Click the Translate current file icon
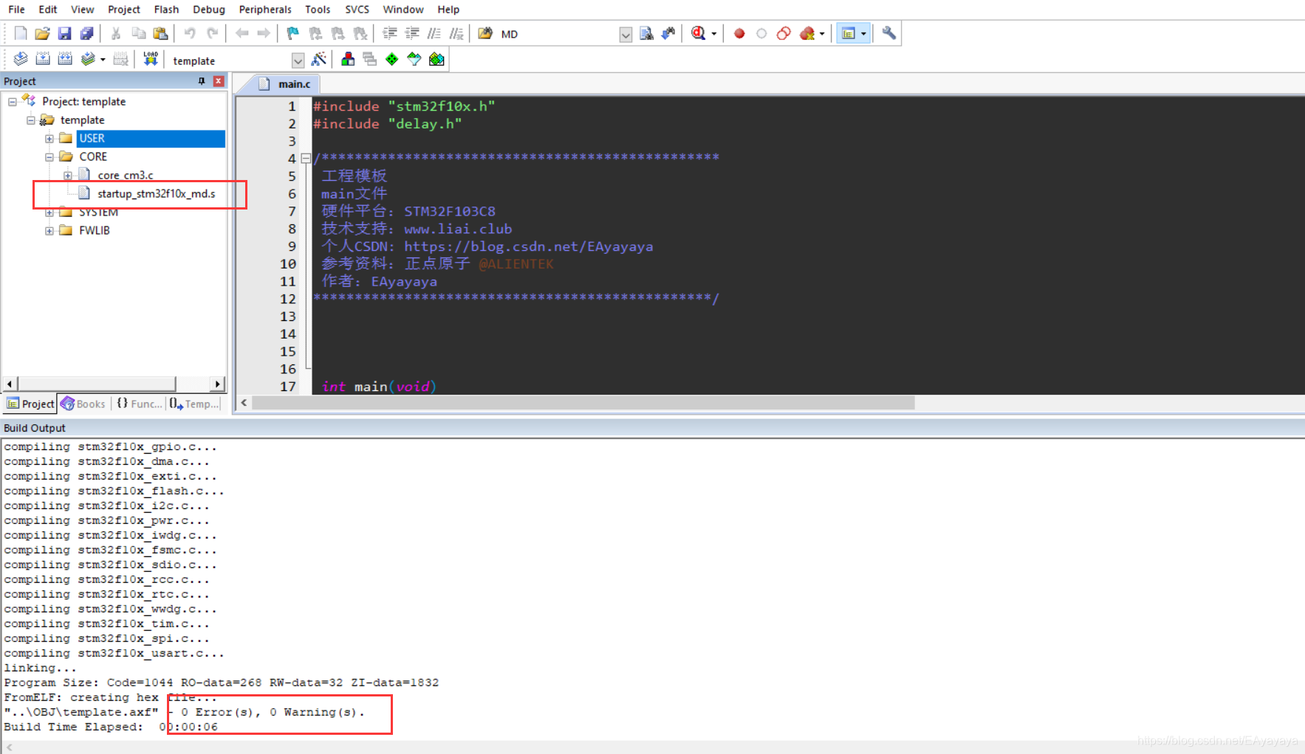1305x754 pixels. pyautogui.click(x=21, y=59)
